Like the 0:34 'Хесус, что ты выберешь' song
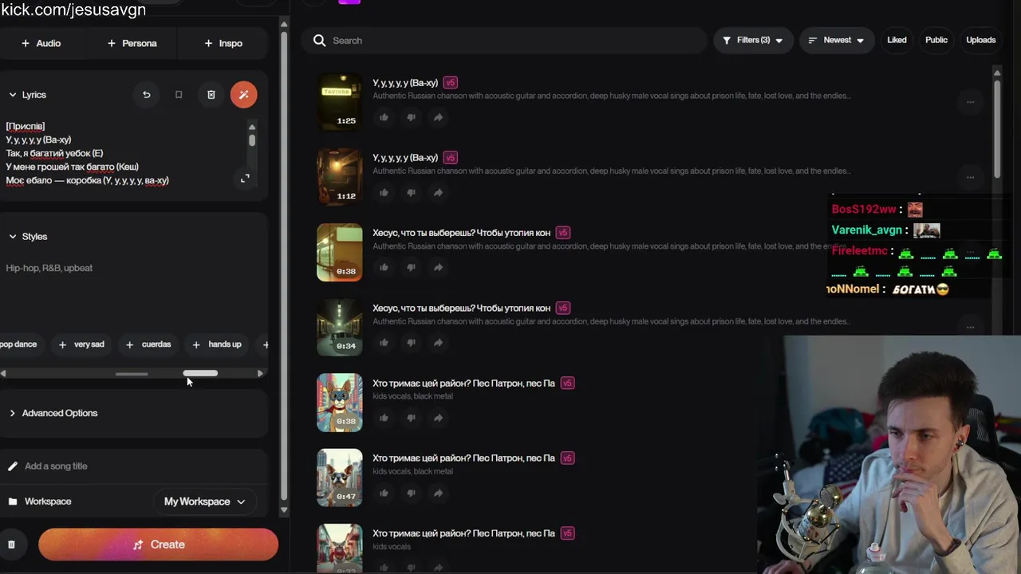1021x574 pixels. 384,343
